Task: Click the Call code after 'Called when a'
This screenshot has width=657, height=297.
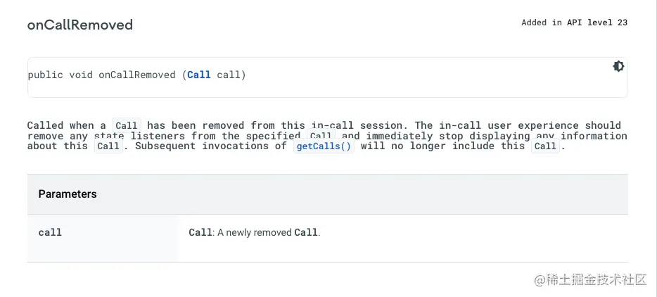Action: [x=127, y=126]
